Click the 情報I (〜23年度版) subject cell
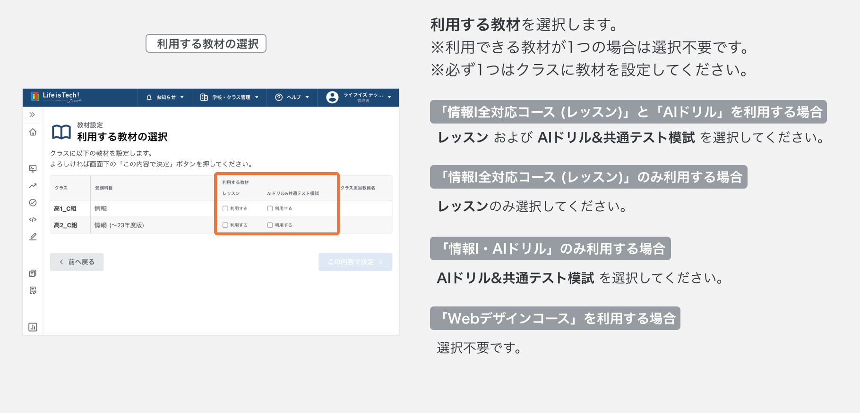 point(119,225)
